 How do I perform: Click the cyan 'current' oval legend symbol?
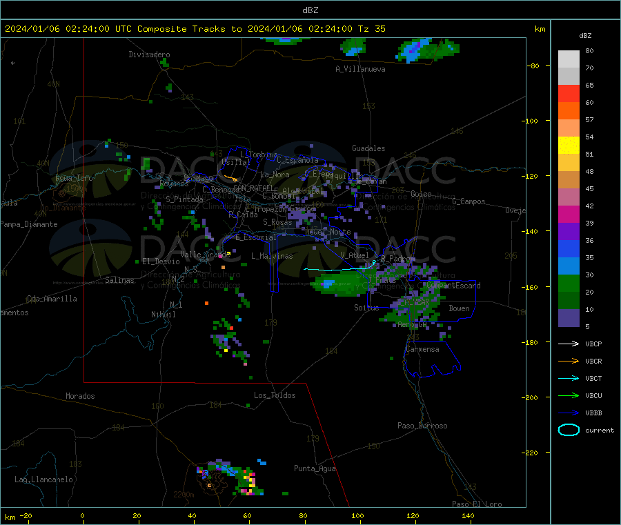coord(569,430)
